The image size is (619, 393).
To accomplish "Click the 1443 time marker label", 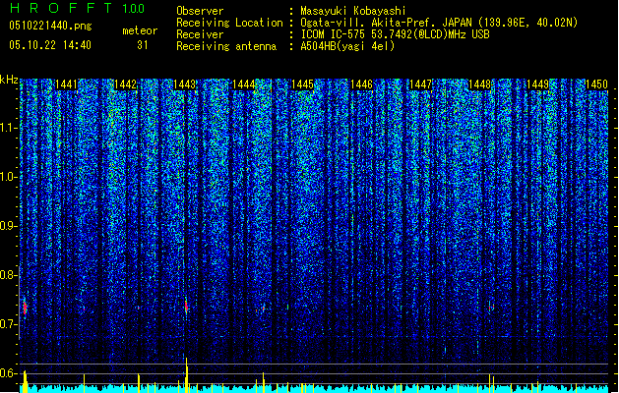I will tap(184, 84).
